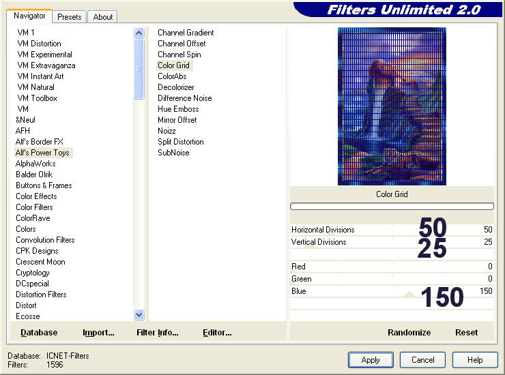Viewport: 505px width, 375px height.
Task: Select the Channel Offset filter
Action: point(182,44)
